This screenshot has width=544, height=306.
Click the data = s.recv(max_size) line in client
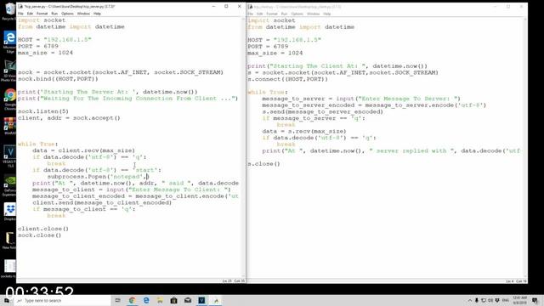point(304,131)
